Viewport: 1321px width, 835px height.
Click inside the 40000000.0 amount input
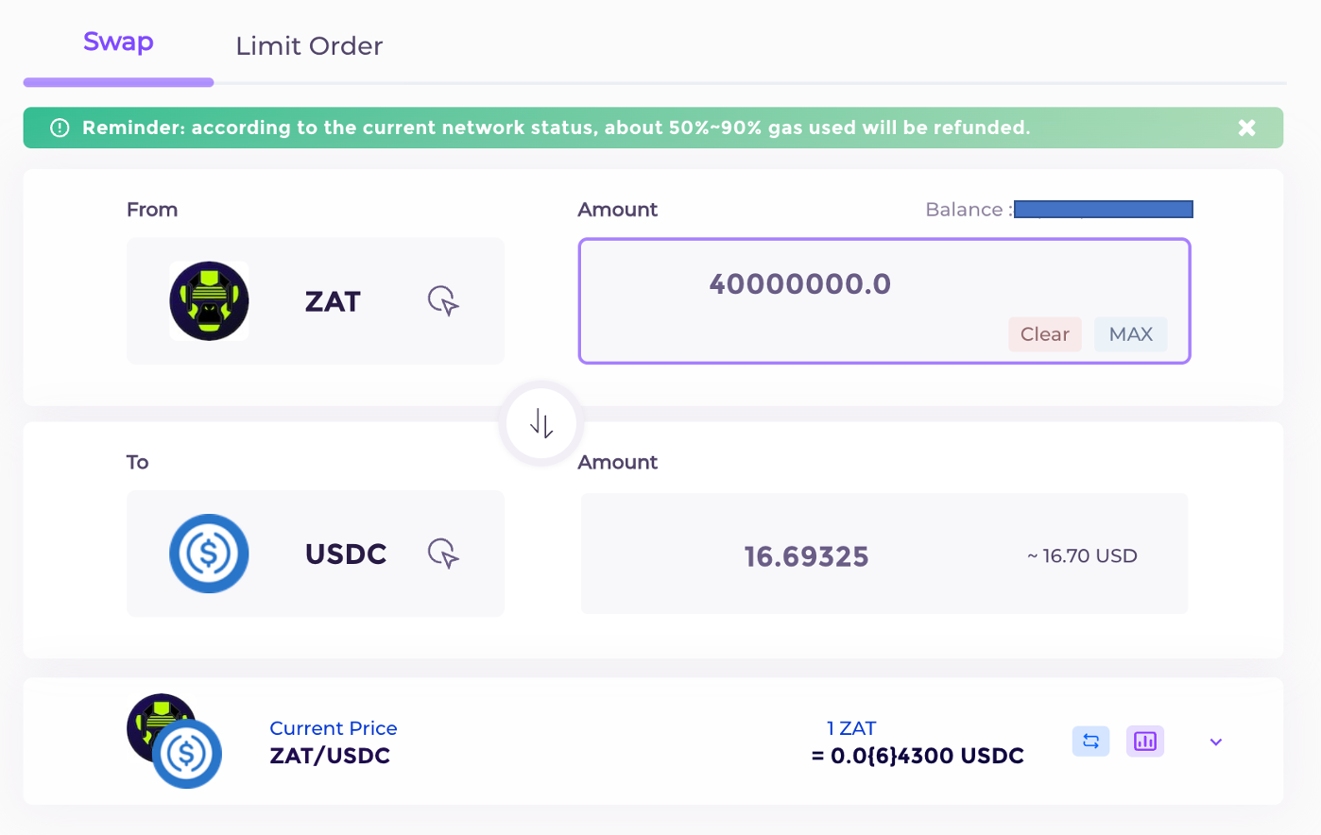click(801, 283)
